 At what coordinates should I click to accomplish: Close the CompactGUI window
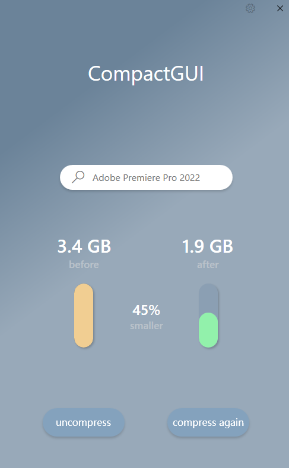coord(280,8)
